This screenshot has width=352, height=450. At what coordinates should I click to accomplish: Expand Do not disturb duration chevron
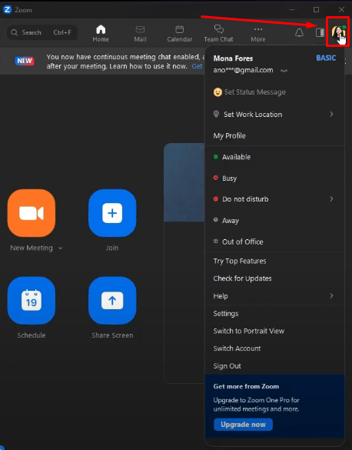pyautogui.click(x=332, y=199)
